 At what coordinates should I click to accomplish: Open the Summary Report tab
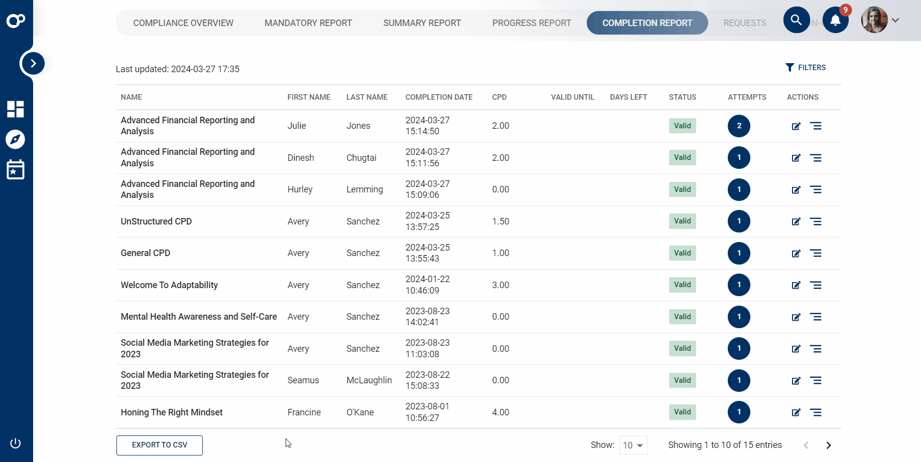pos(422,23)
